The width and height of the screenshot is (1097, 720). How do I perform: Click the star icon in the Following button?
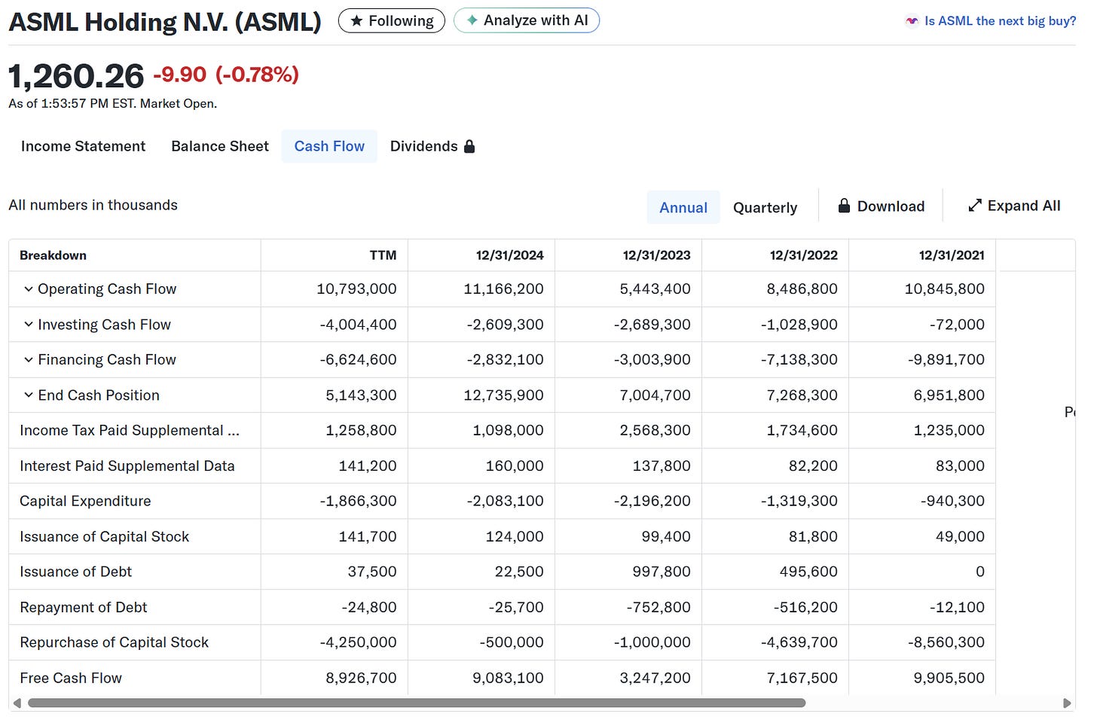pyautogui.click(x=356, y=21)
